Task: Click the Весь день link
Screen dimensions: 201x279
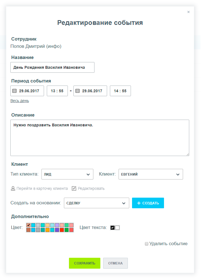Action: point(20,101)
